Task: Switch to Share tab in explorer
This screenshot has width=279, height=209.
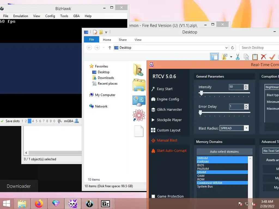Action: 123,40
